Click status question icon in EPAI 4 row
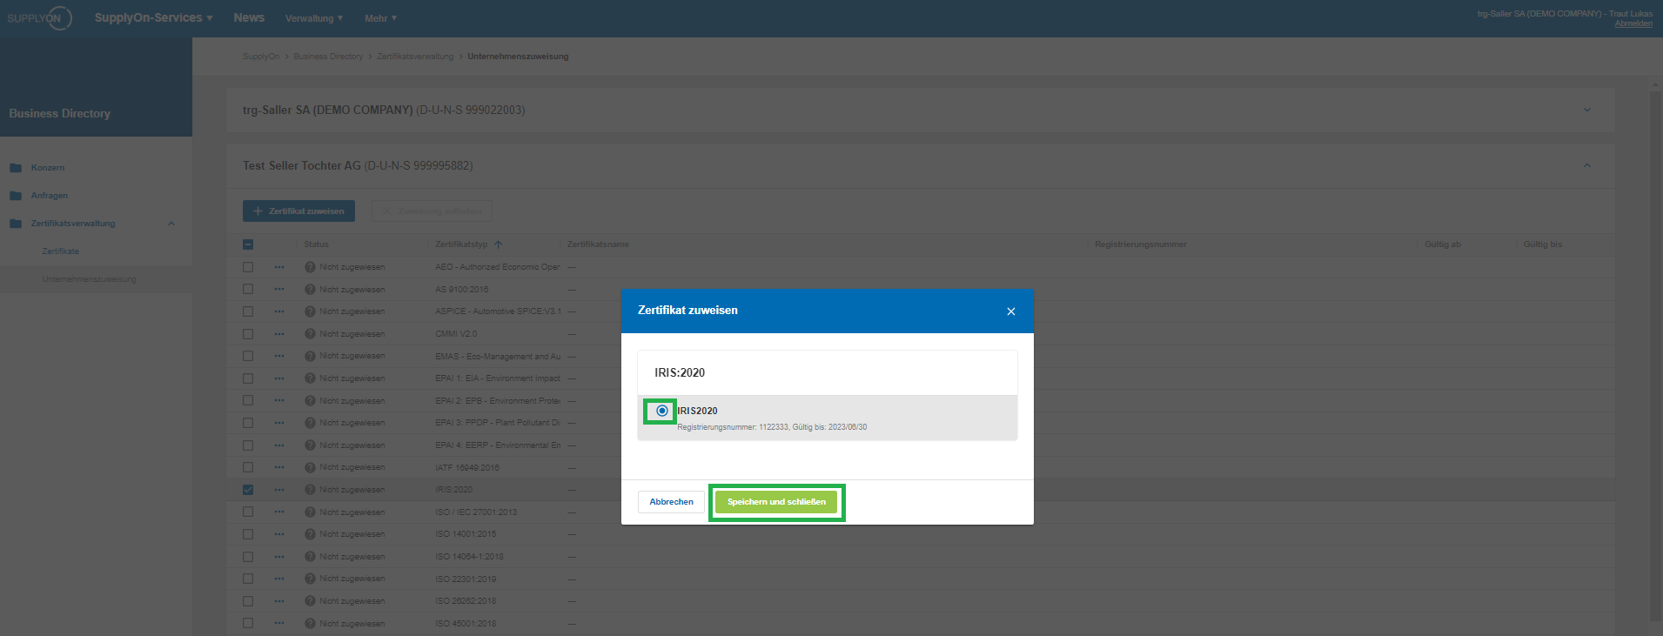This screenshot has width=1663, height=636. pyautogui.click(x=310, y=445)
